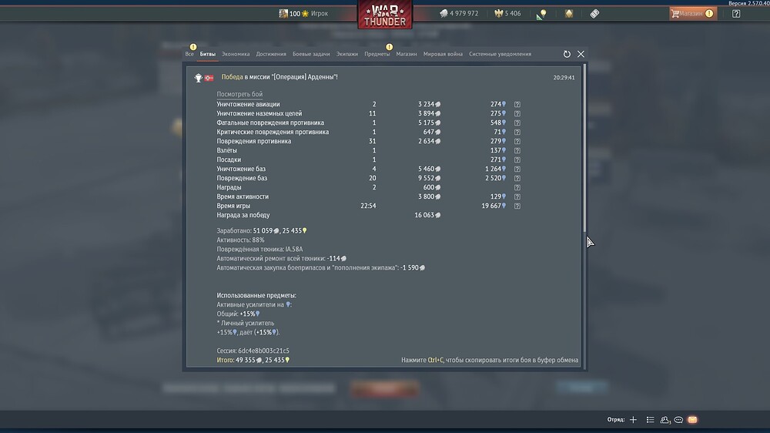Switch to the Достижения tab
The image size is (770, 433).
point(271,54)
